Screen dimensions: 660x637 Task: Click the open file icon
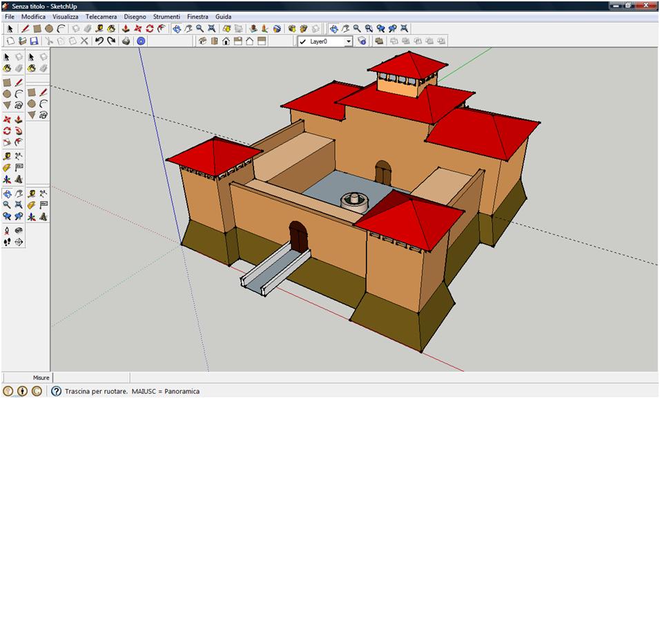pyautogui.click(x=22, y=41)
